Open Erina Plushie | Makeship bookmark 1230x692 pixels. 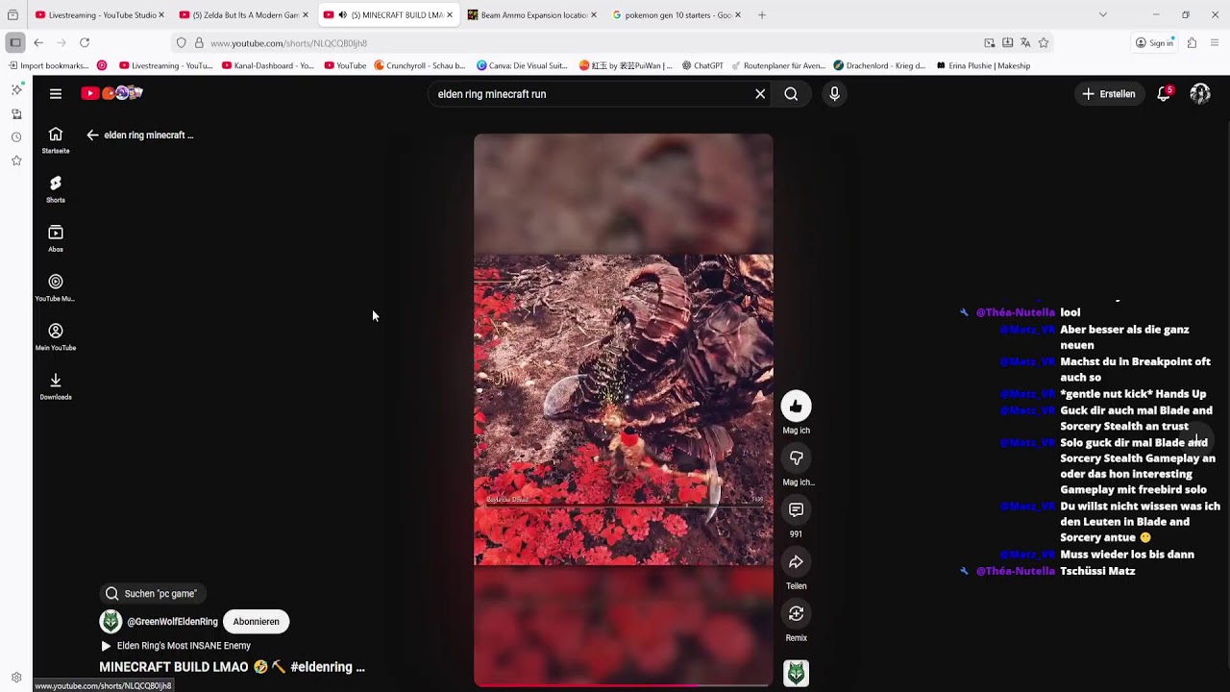pos(983,65)
